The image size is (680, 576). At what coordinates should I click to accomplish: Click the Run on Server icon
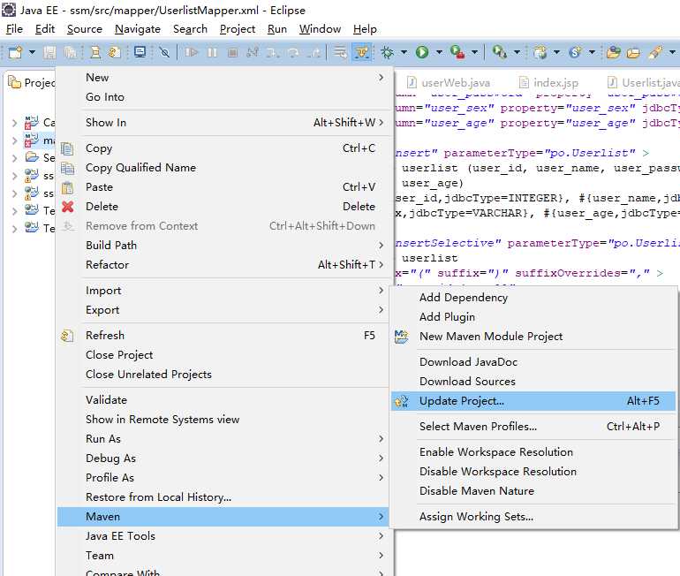click(457, 52)
